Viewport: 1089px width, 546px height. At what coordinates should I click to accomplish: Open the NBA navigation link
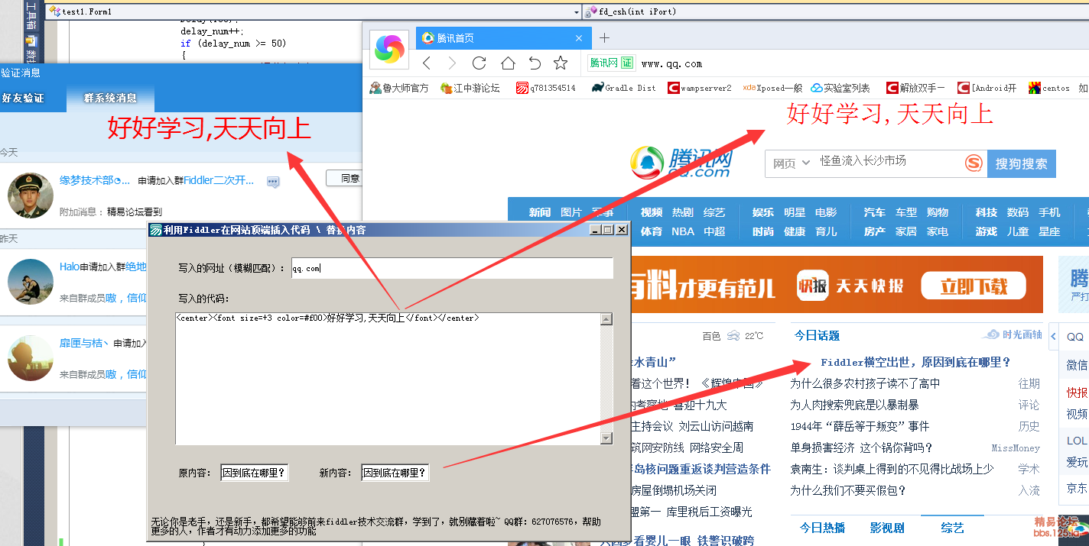click(x=683, y=231)
